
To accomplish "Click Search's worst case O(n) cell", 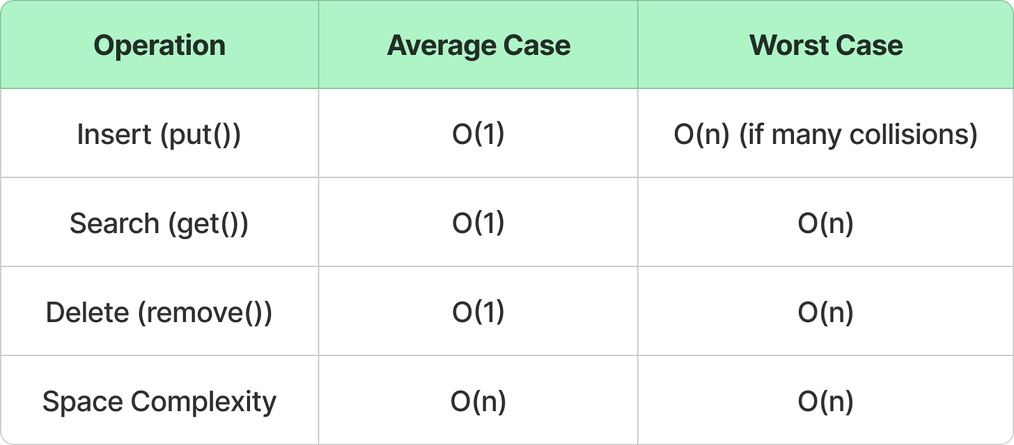I will 826,223.
